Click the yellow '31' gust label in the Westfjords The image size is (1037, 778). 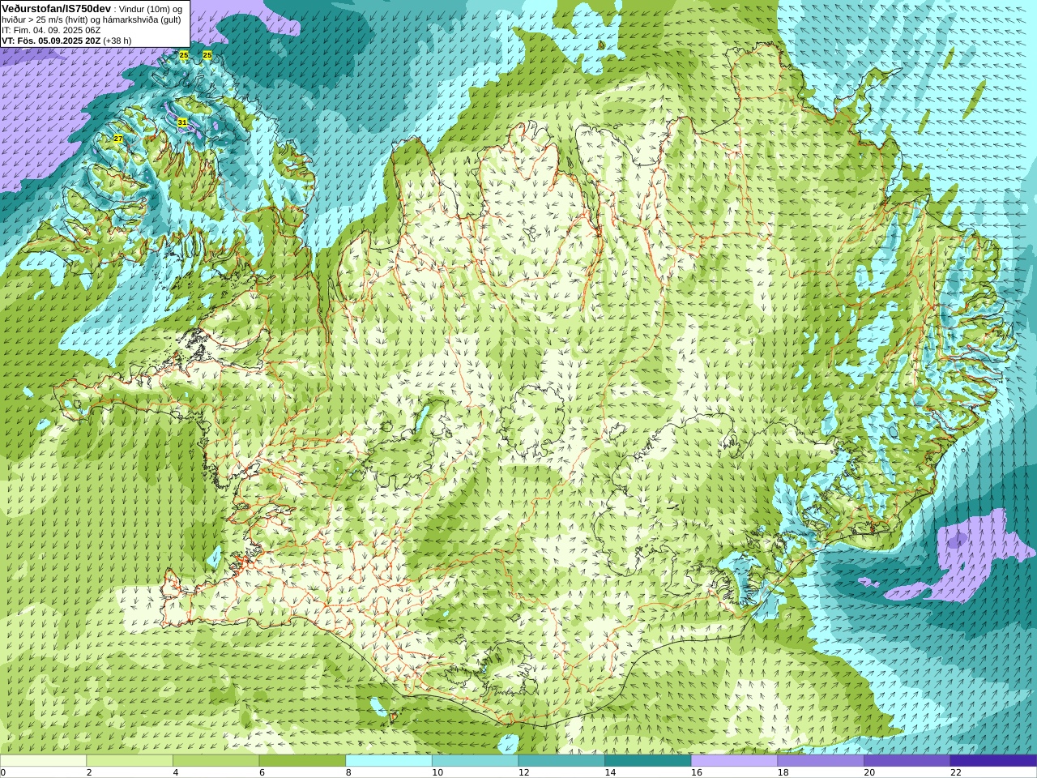(182, 122)
